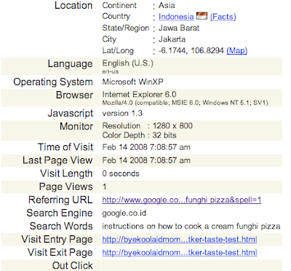291x271 pixels.
Task: Select the search engine value "google.co.id"
Action: tap(124, 213)
